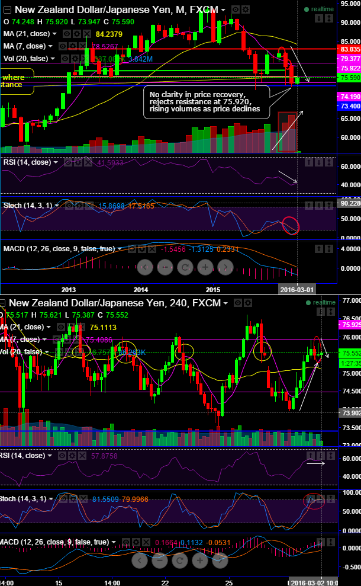Image resolution: width=361 pixels, height=586 pixels.
Task: Expand MA (21, close) dropdown in 240 chart
Action: point(49,328)
